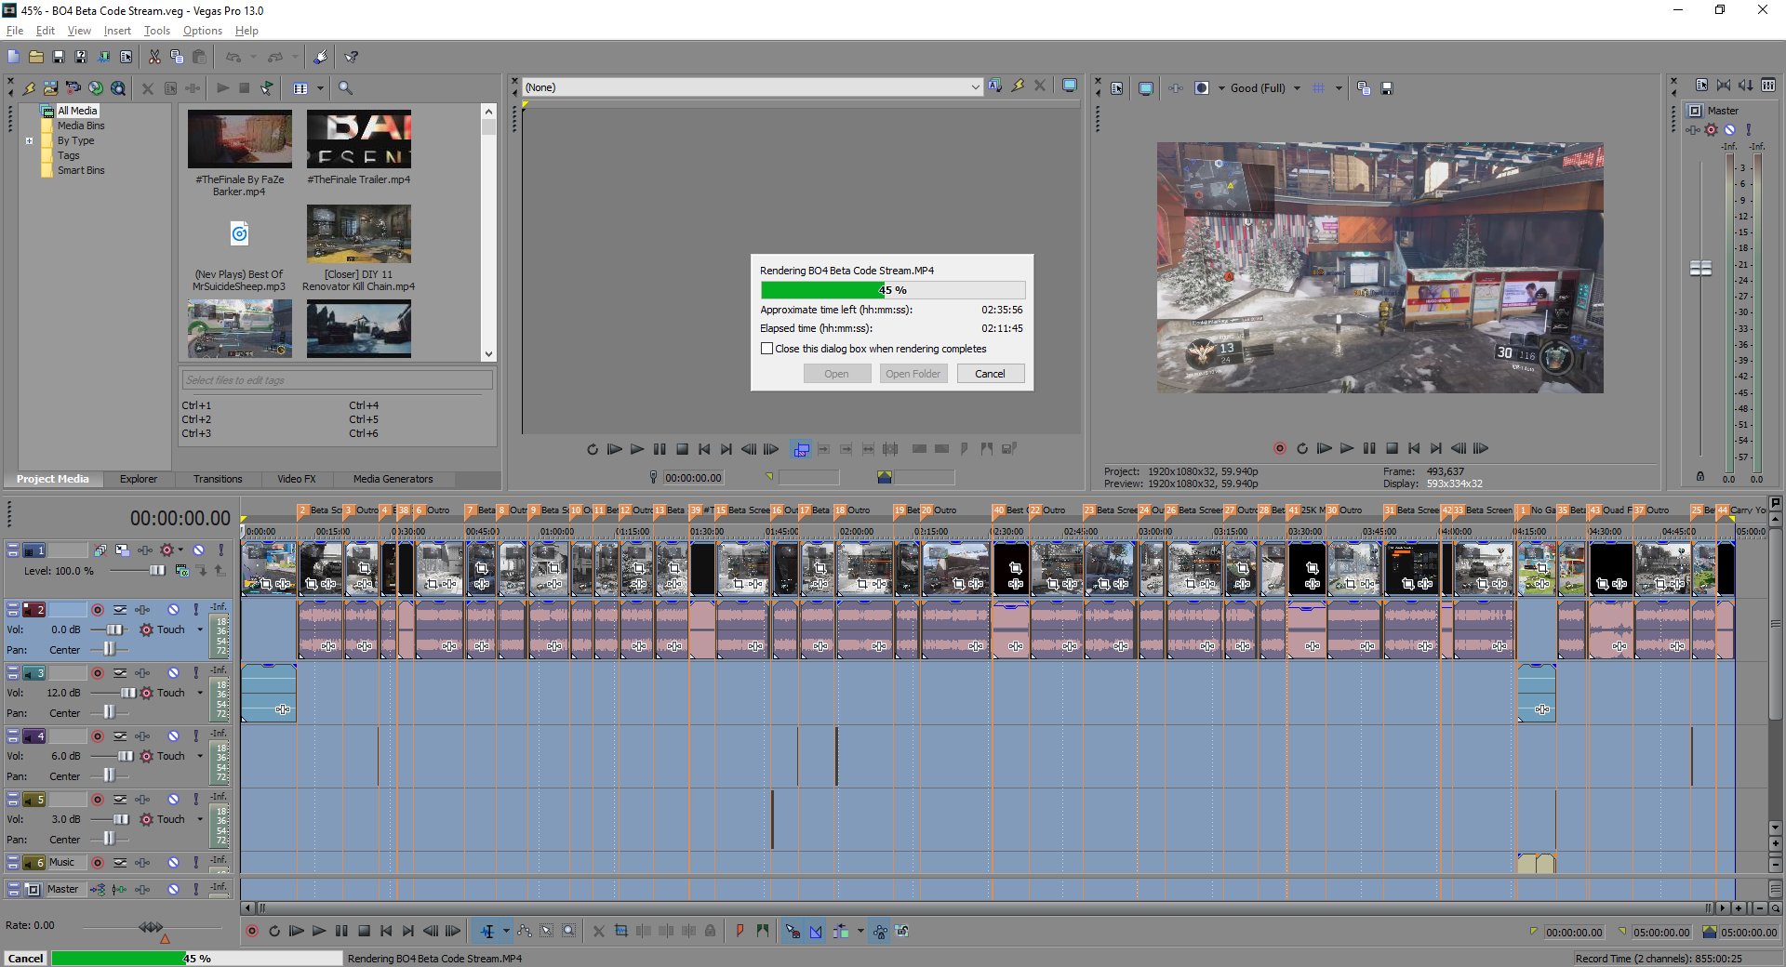Viewport: 1786px width, 967px height.
Task: Click the track 3 volume slider
Action: coord(128,693)
